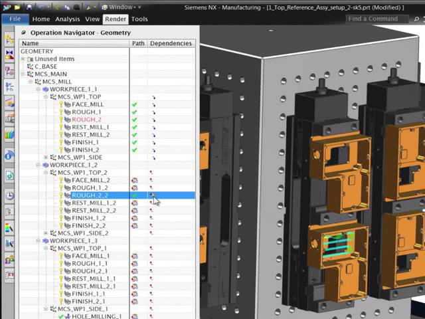This screenshot has height=319, width=425.
Task: Select the REST_MILL_2_2 operation
Action: tap(94, 211)
